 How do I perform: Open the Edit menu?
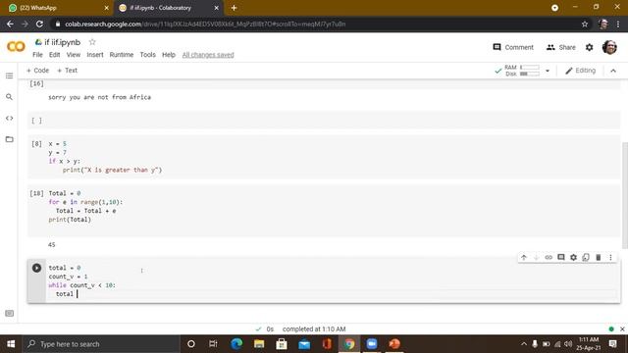coord(55,55)
